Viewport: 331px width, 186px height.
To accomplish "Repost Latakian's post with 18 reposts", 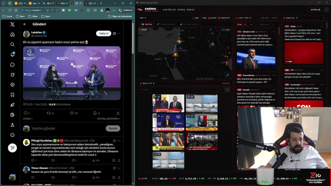I will [x=48, y=113].
